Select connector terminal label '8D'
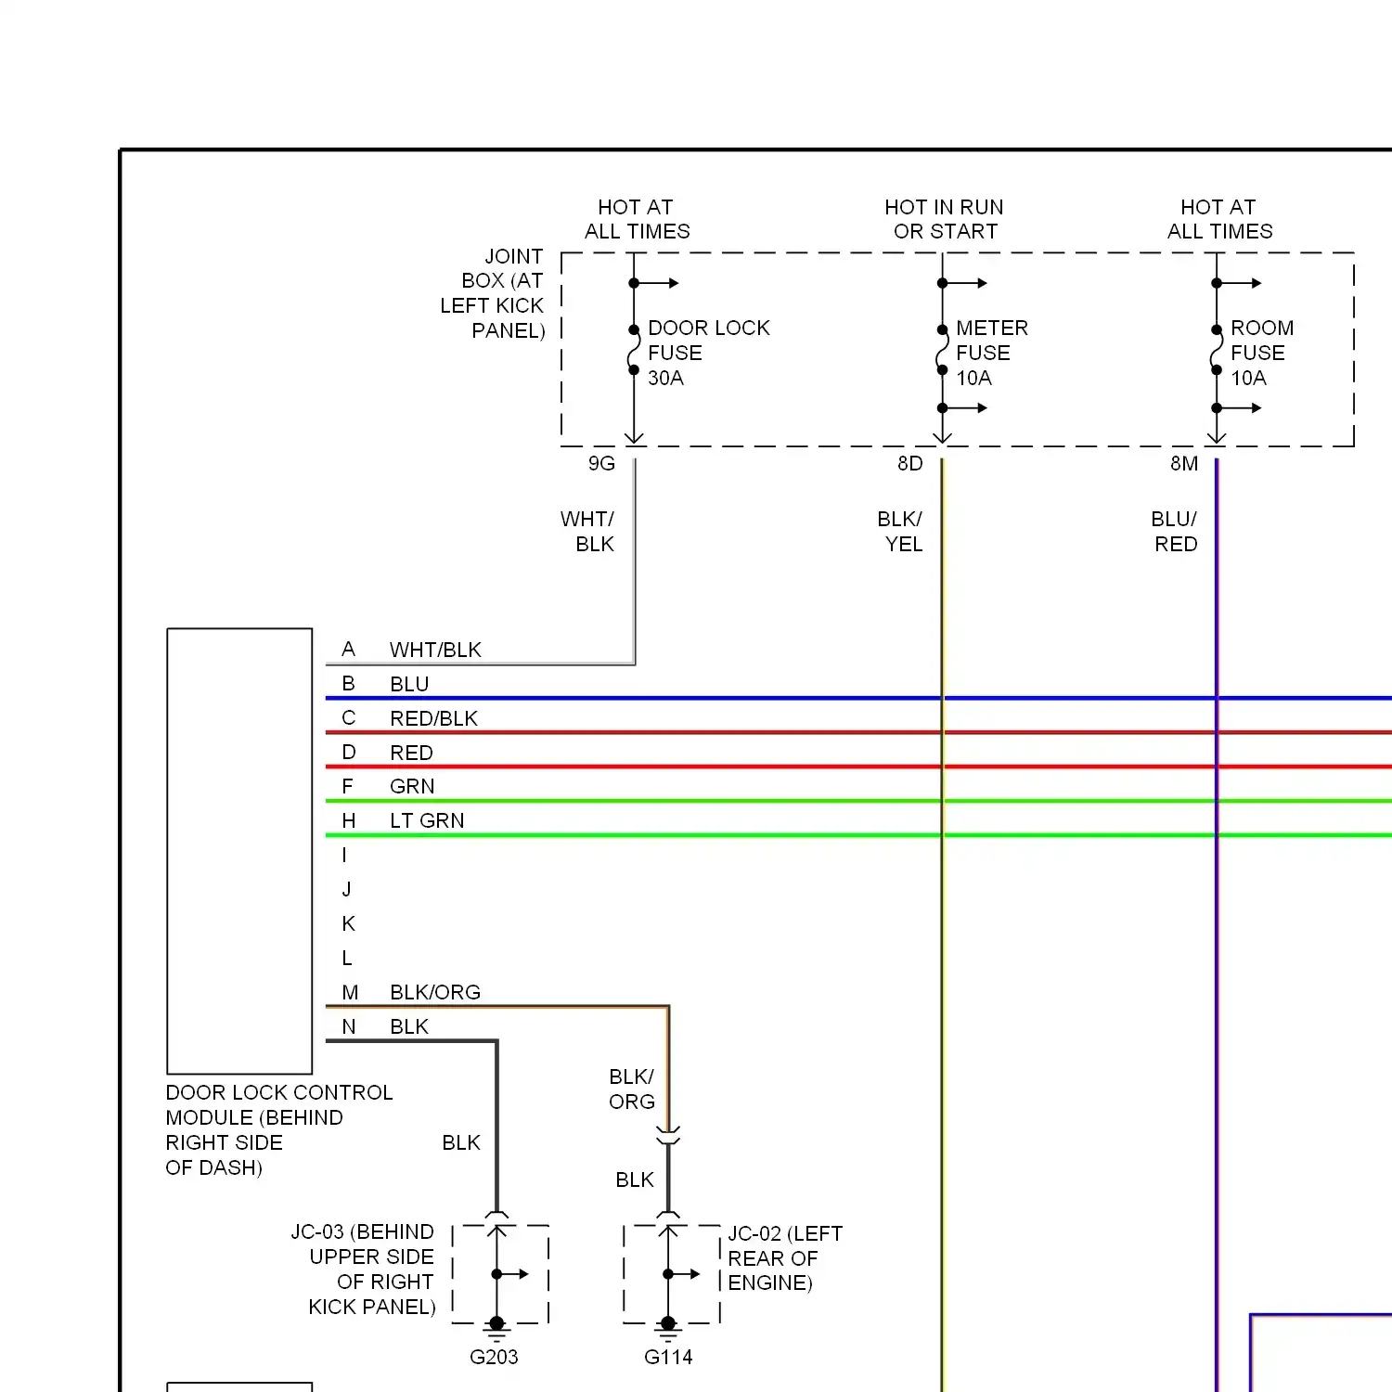 (x=909, y=463)
